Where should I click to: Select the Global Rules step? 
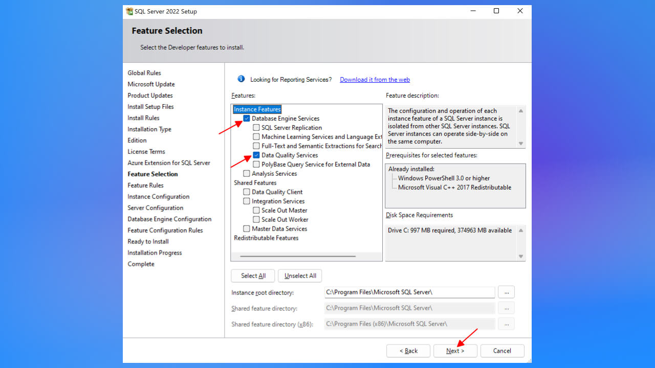point(144,73)
